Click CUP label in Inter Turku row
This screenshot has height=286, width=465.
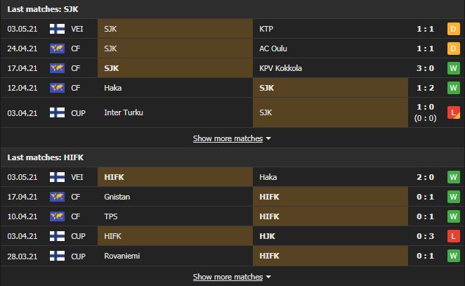[x=78, y=112]
